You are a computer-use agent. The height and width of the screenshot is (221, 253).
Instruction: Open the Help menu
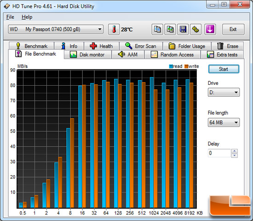(27, 17)
